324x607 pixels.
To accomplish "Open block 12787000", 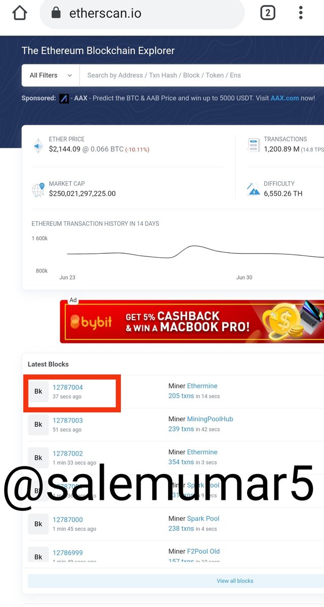I will [67, 520].
